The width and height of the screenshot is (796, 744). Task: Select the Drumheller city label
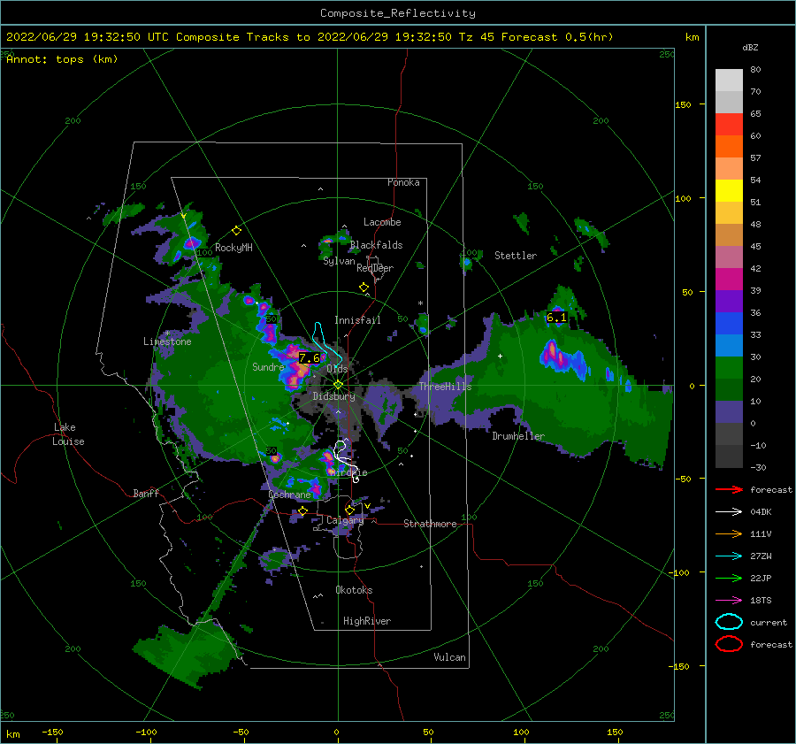[x=518, y=436]
